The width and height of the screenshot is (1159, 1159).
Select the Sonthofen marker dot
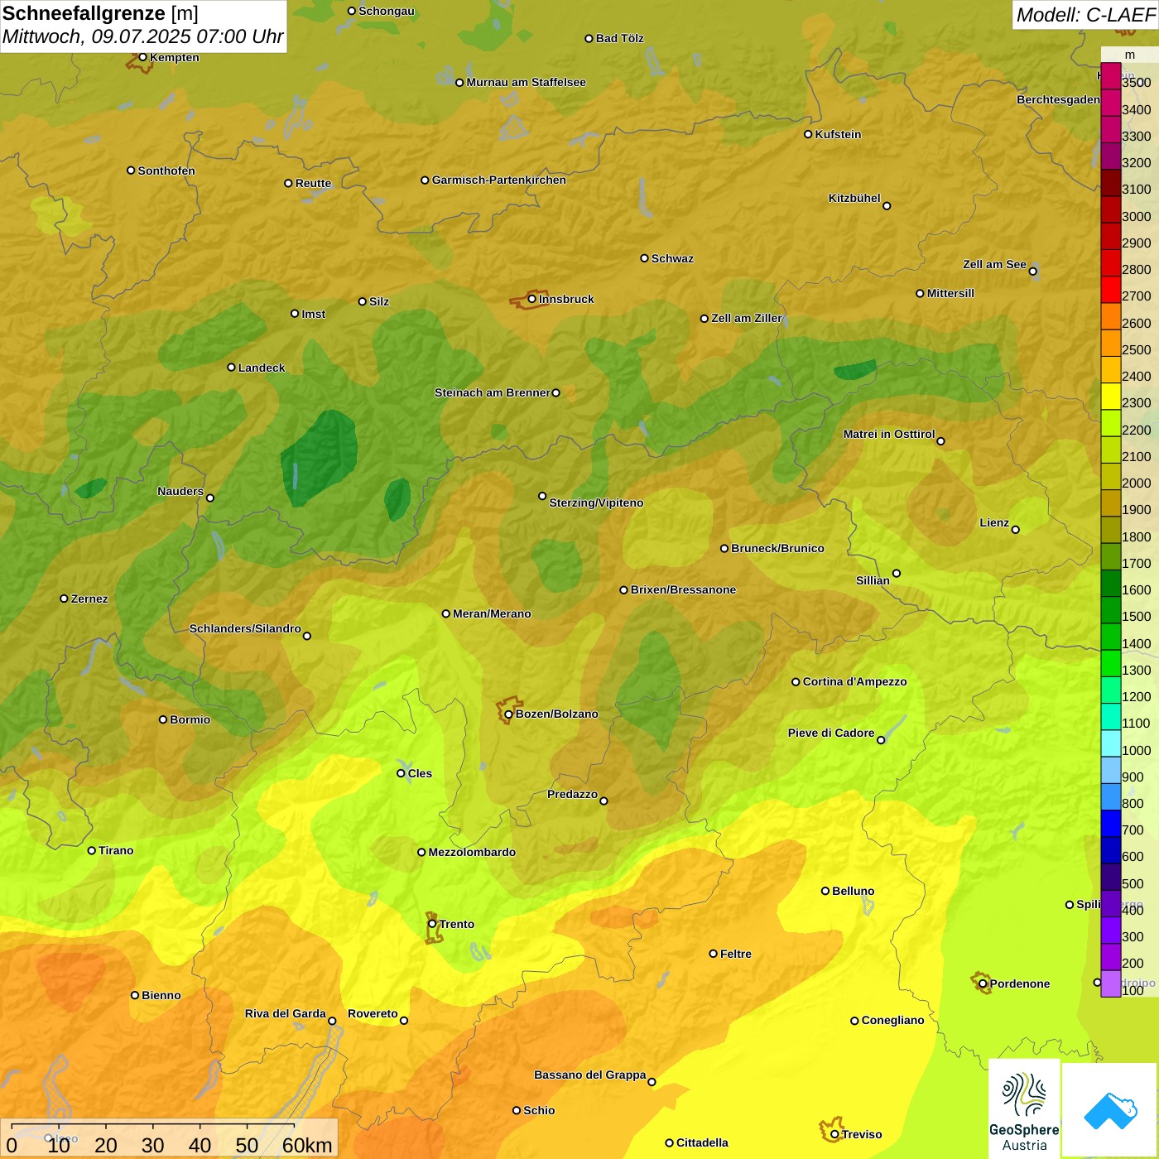pyautogui.click(x=131, y=171)
